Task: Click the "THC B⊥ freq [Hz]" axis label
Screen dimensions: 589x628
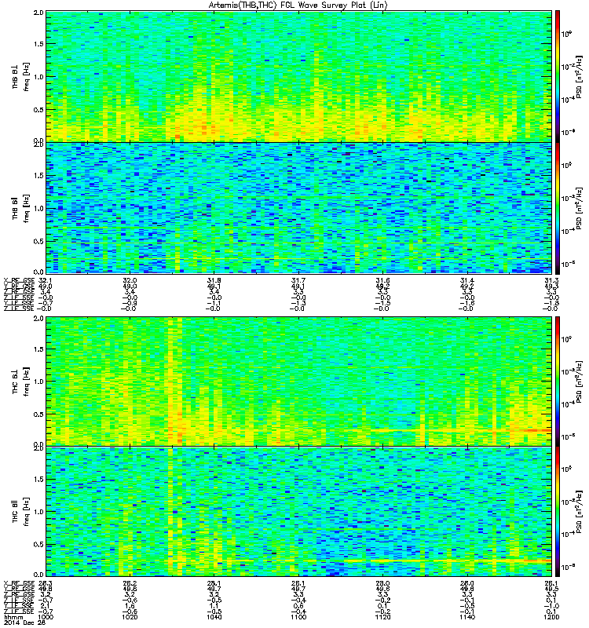Action: tap(21, 382)
